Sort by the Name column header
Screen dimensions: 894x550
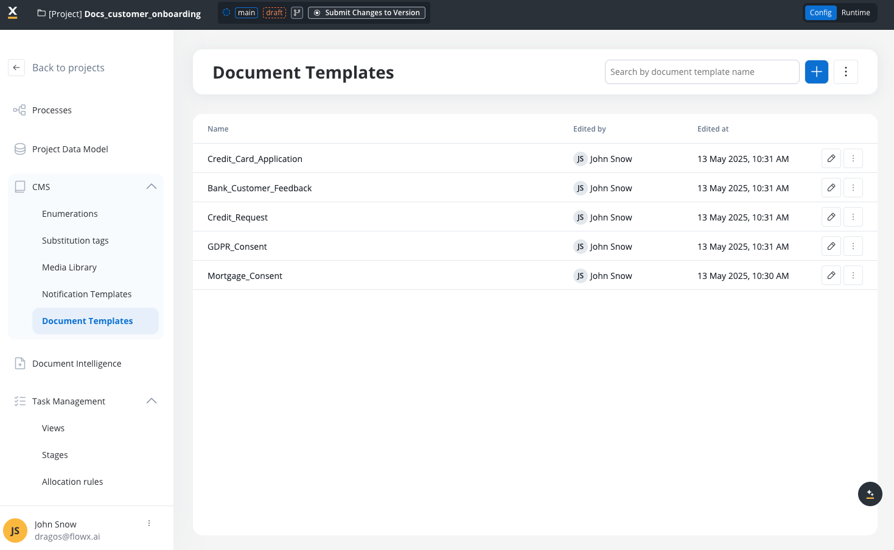click(218, 129)
